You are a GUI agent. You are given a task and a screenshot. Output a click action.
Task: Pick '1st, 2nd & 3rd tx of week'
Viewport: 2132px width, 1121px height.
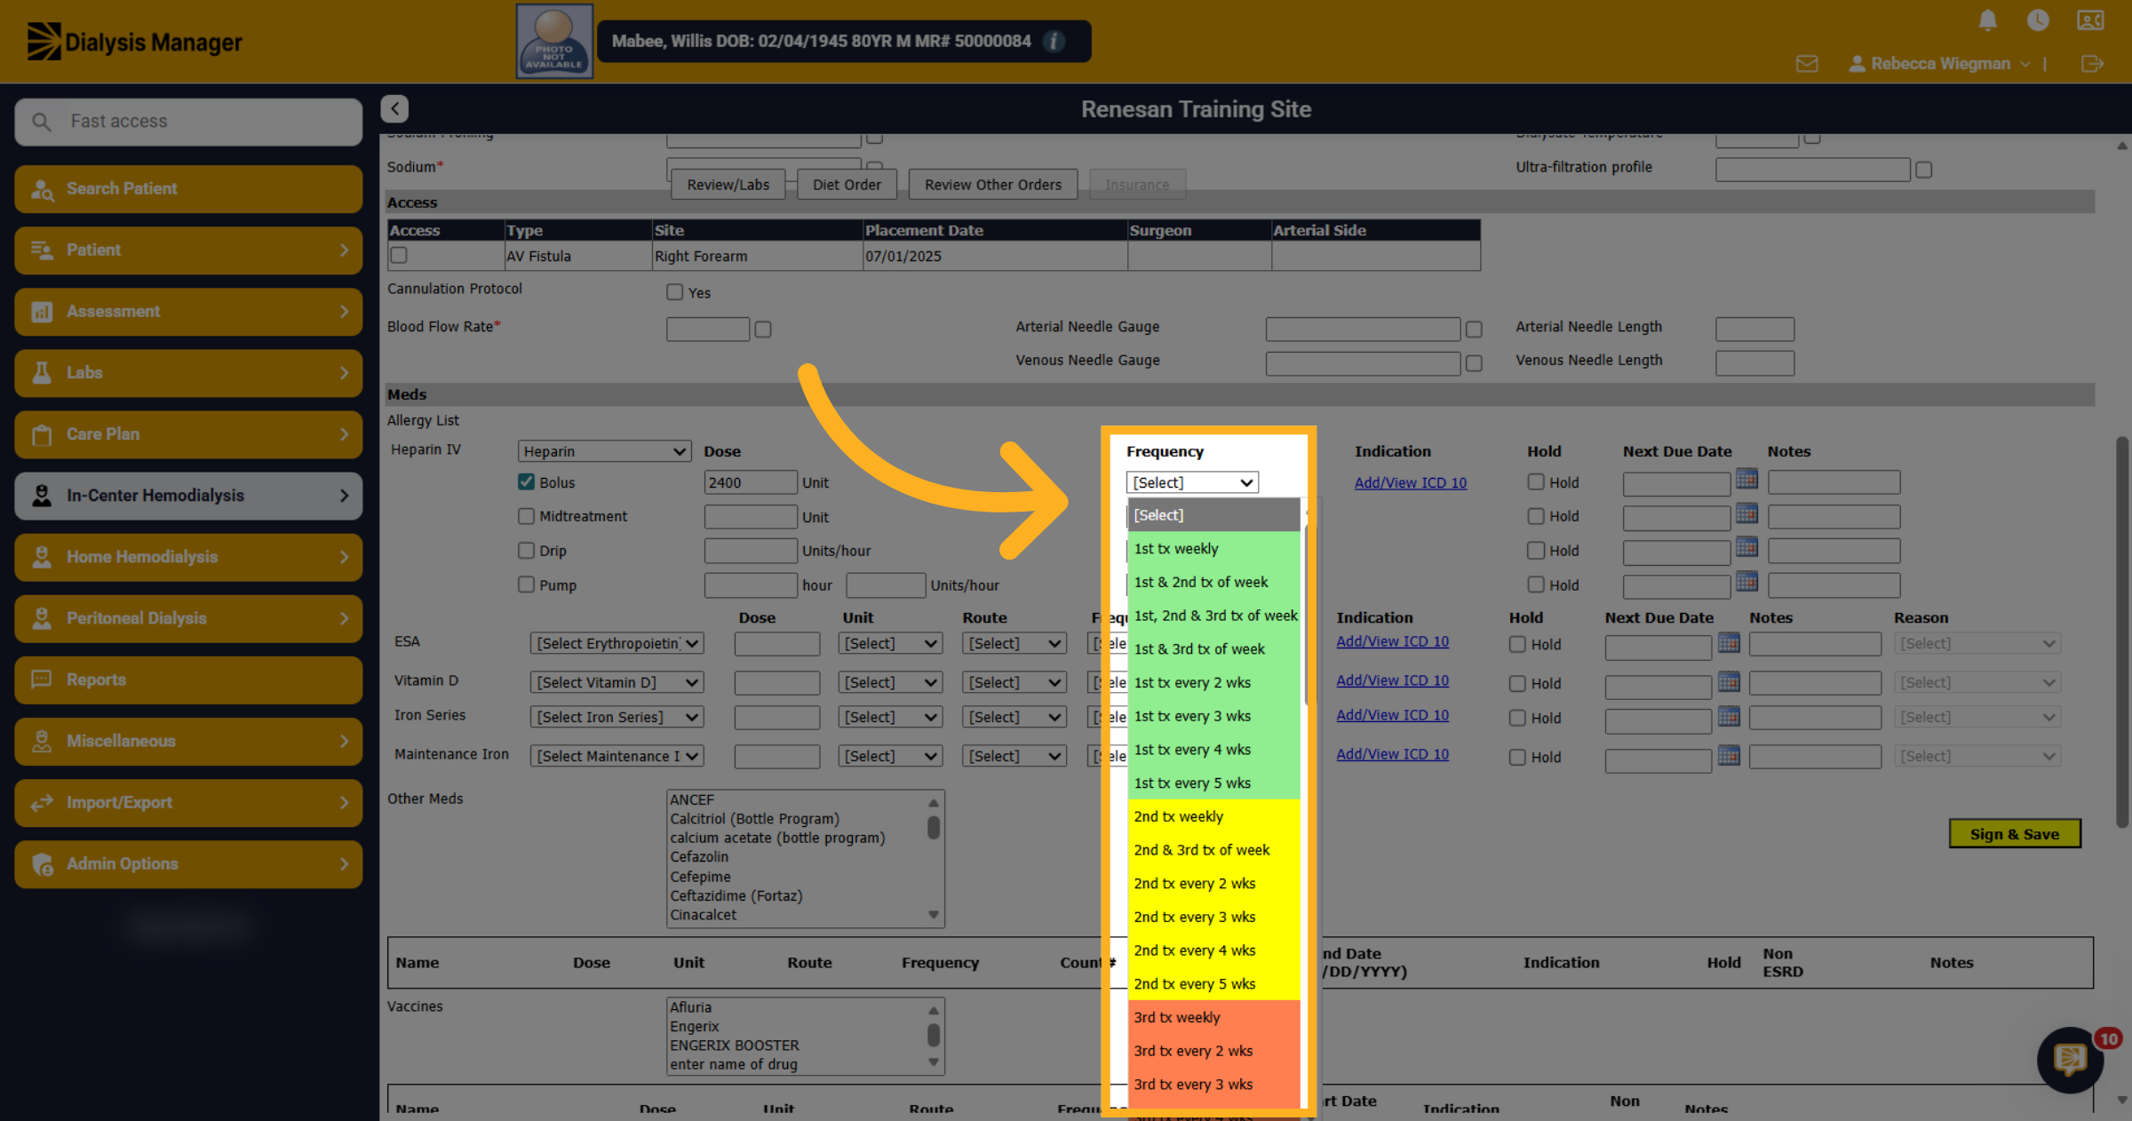(1213, 616)
